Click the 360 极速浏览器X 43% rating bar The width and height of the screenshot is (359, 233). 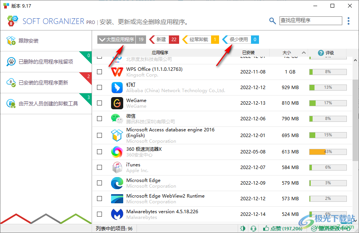point(328,152)
